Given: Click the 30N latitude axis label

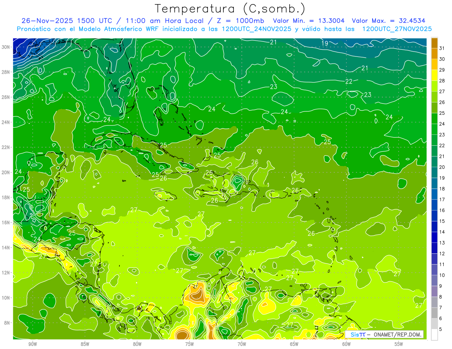Looking at the screenshot, I should click(x=6, y=47).
